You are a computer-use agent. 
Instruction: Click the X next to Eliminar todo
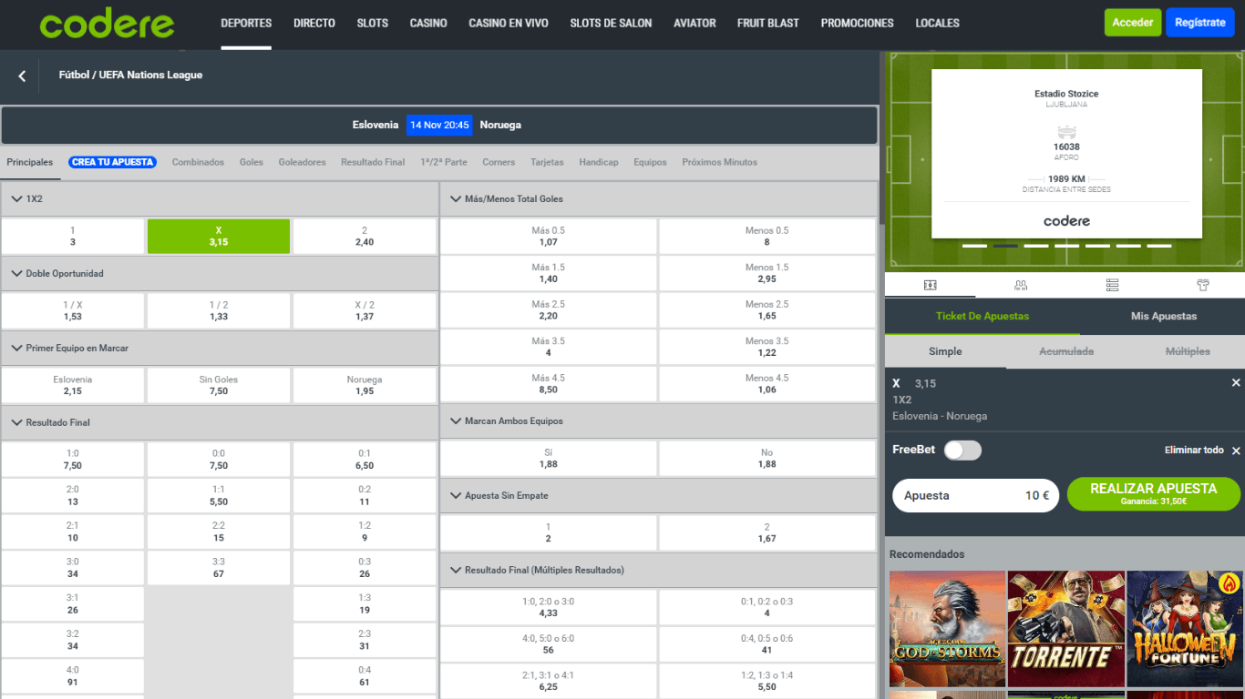click(x=1236, y=451)
